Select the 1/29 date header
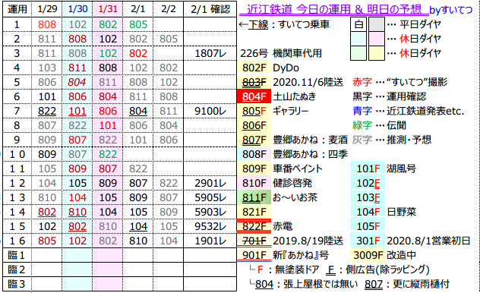Viewport: 480px width, 293px height. (x=47, y=9)
